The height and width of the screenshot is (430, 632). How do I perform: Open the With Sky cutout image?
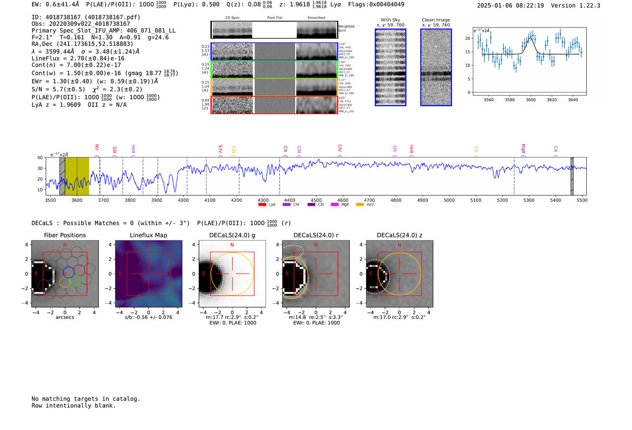(x=390, y=67)
